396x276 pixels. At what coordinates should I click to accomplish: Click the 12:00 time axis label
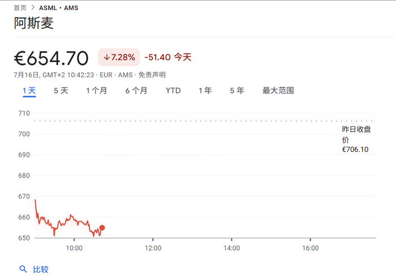153,248
